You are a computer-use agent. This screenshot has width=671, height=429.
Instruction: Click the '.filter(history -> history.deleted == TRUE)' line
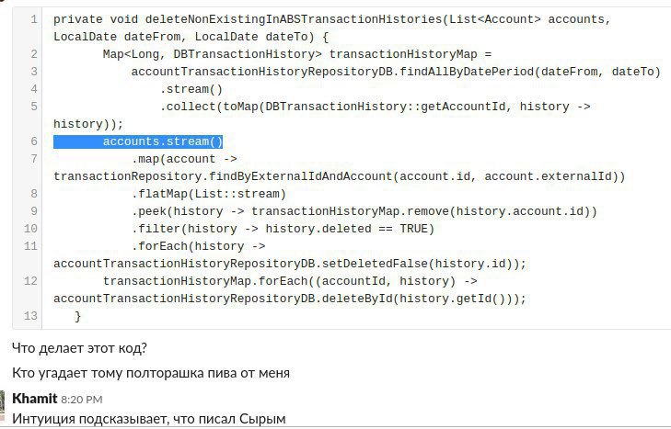click(x=283, y=229)
